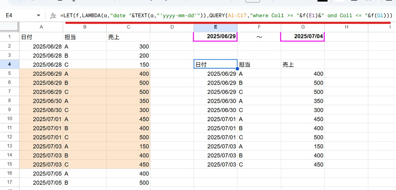
Task: Click result cell E15 dated 2025/07/03
Action: [x=215, y=164]
